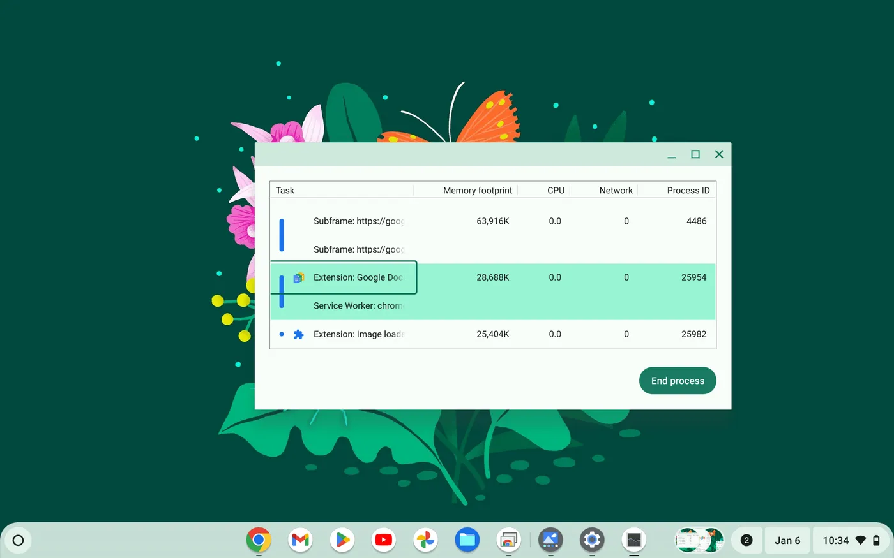Click the Task Manager shelf icon
The height and width of the screenshot is (558, 894).
[634, 540]
